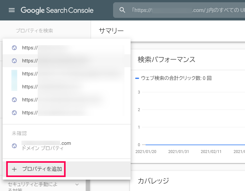The width and height of the screenshot is (245, 191).
Task: Select the highlighted second https property
Action: pyautogui.click(x=67, y=61)
